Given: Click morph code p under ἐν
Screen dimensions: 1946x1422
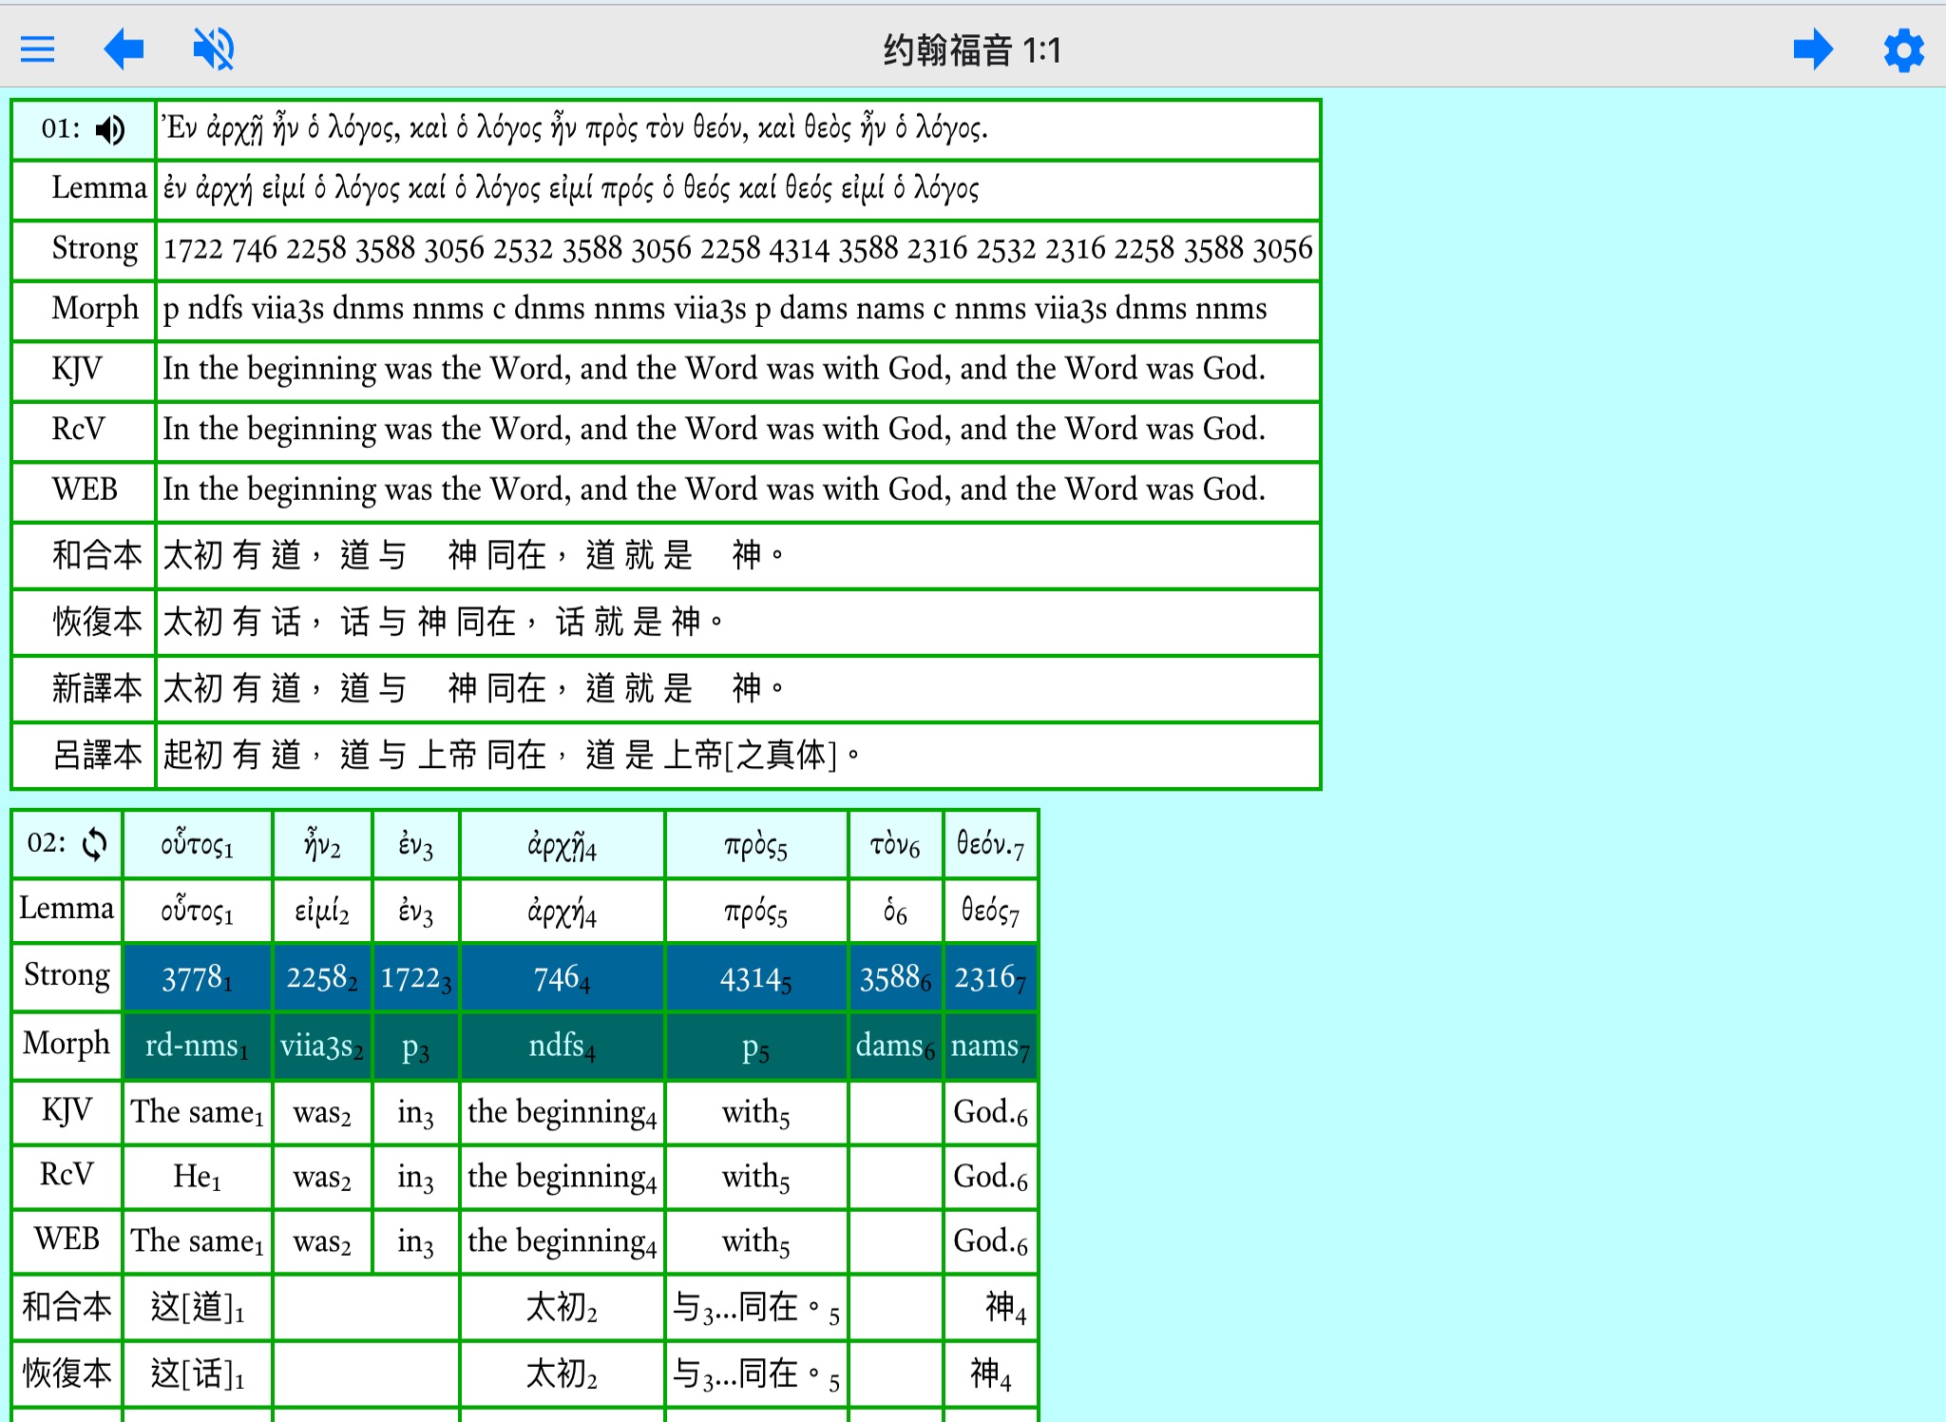Looking at the screenshot, I should tap(415, 1046).
